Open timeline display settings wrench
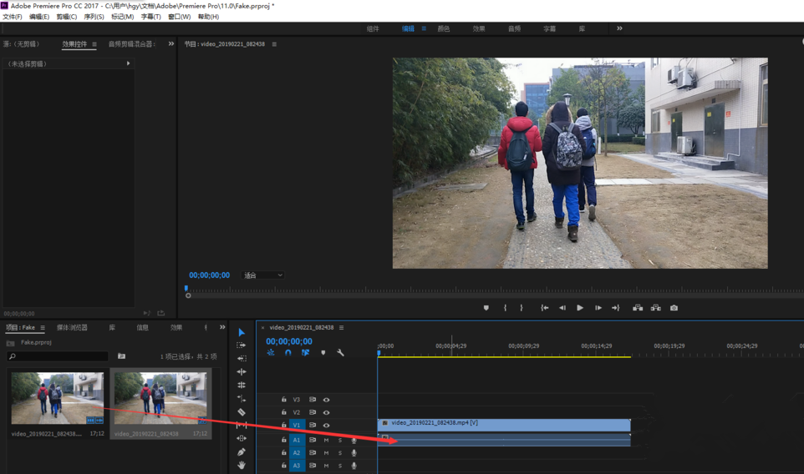Image resolution: width=804 pixels, height=474 pixels. (340, 353)
